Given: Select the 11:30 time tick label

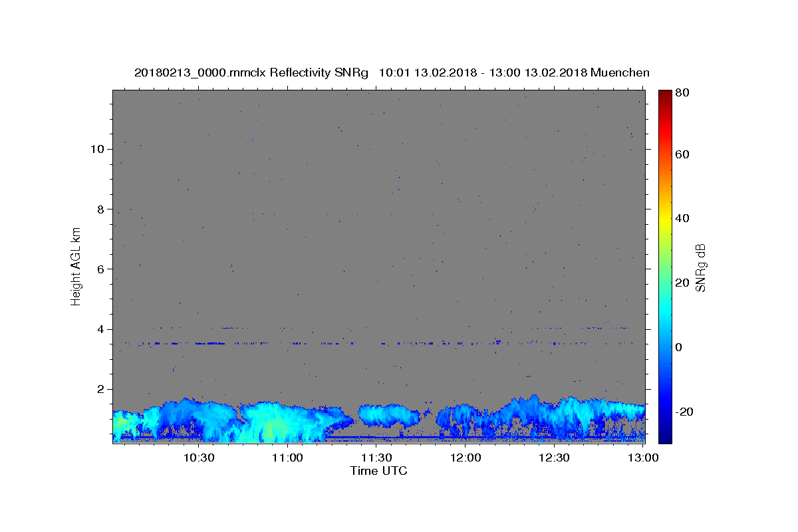Looking at the screenshot, I should [377, 458].
